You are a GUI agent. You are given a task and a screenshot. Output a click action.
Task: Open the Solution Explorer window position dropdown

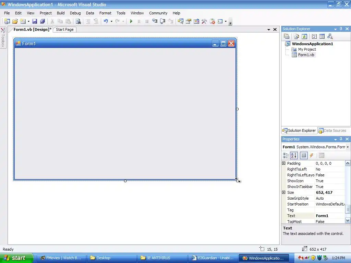(x=335, y=29)
